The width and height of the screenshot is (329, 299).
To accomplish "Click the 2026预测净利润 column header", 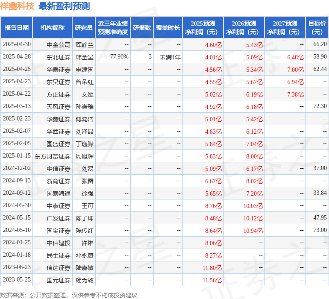I will (244, 27).
